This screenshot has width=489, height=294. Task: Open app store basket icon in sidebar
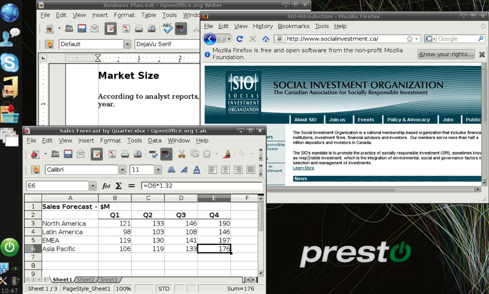[9, 114]
